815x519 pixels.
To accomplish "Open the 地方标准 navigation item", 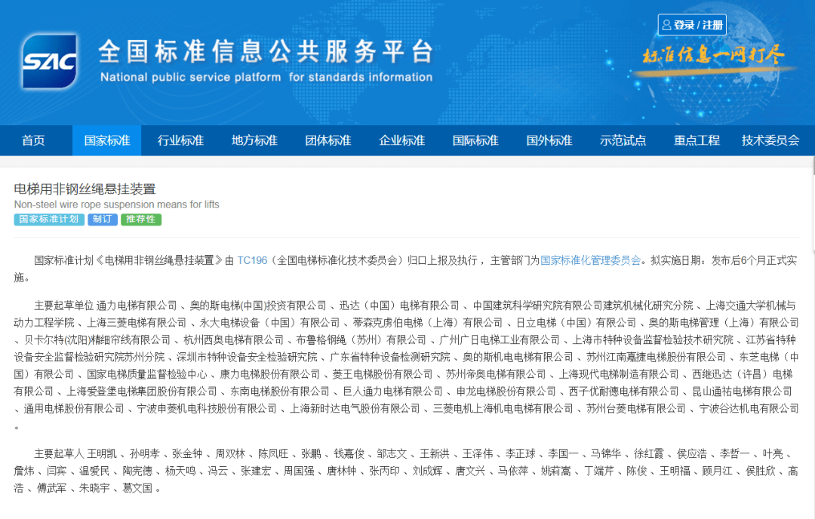I will [254, 140].
